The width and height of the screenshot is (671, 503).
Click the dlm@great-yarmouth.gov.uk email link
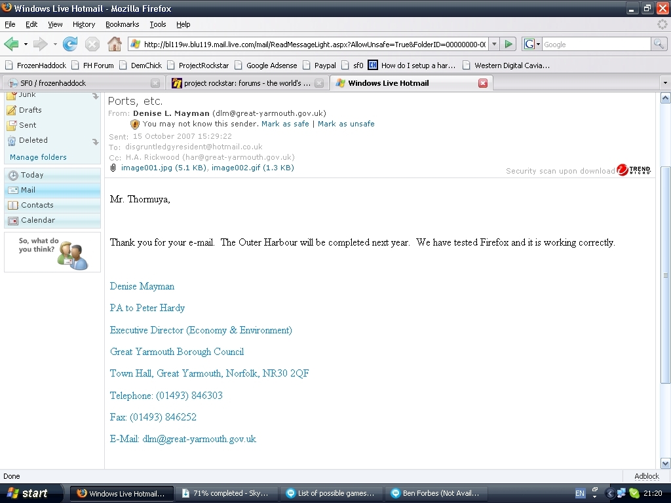(x=199, y=439)
